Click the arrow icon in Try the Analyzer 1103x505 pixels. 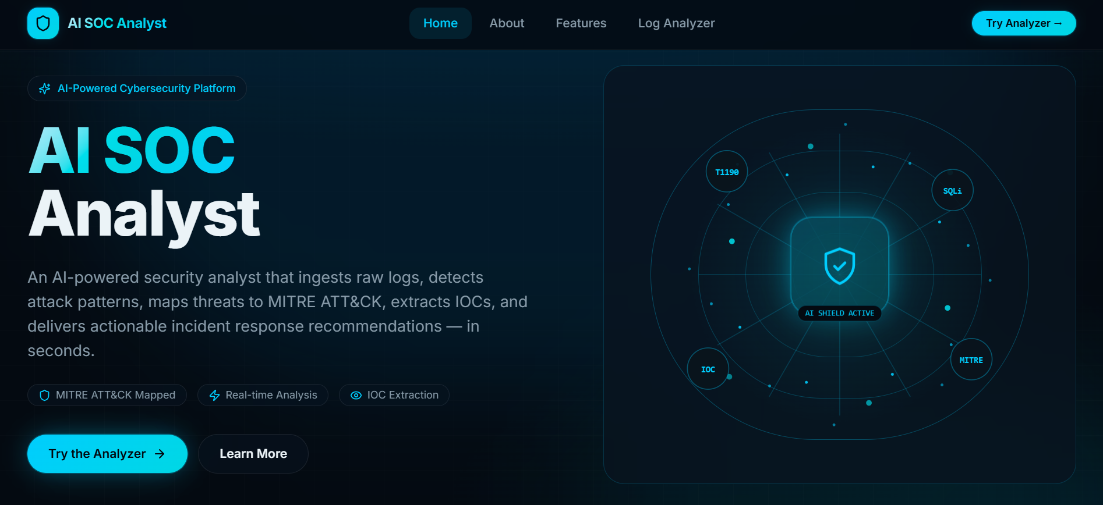click(x=160, y=454)
